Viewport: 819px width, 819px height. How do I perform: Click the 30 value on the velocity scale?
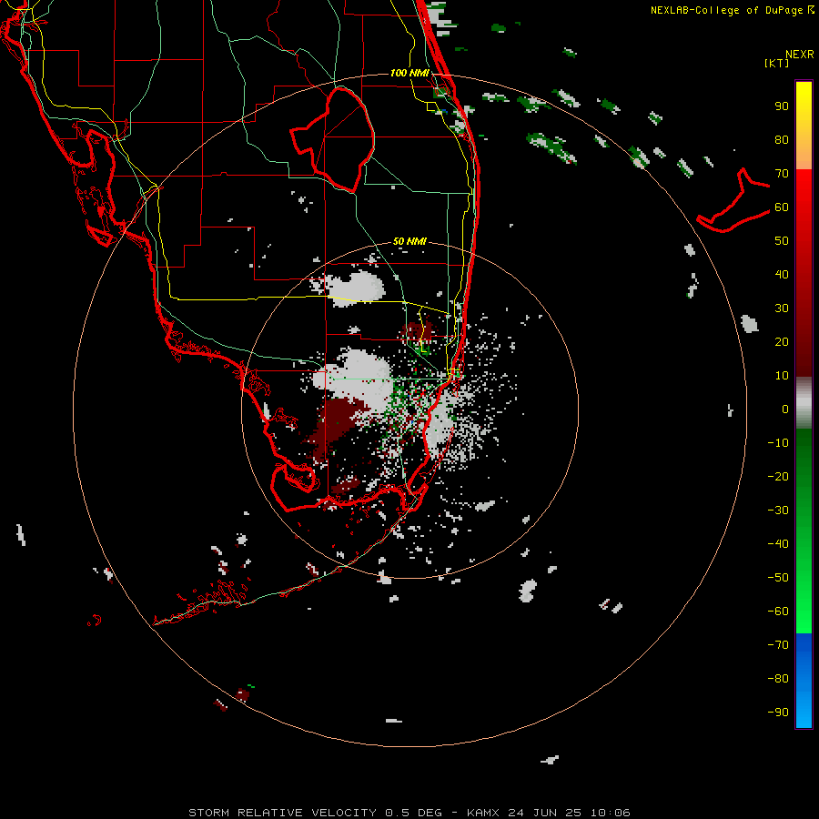click(782, 308)
